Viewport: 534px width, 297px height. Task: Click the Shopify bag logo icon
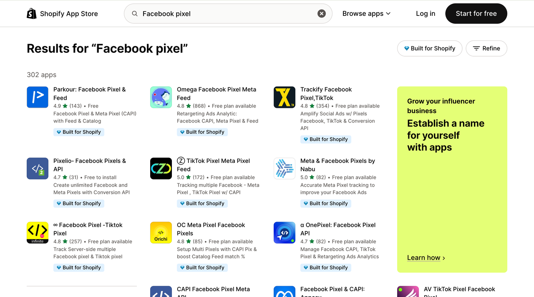32,14
